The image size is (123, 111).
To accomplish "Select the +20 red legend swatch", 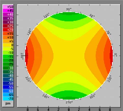I will pos(8,30).
